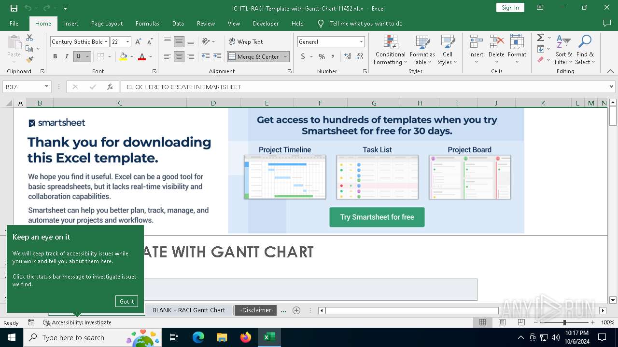This screenshot has width=618, height=347.
Task: Open Conditional Formatting dropdown
Action: [391, 50]
